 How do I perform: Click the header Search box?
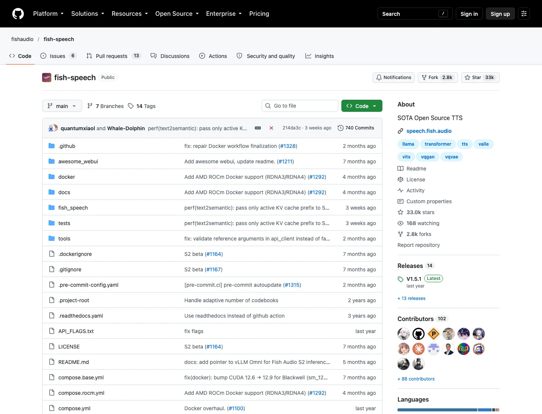point(415,14)
